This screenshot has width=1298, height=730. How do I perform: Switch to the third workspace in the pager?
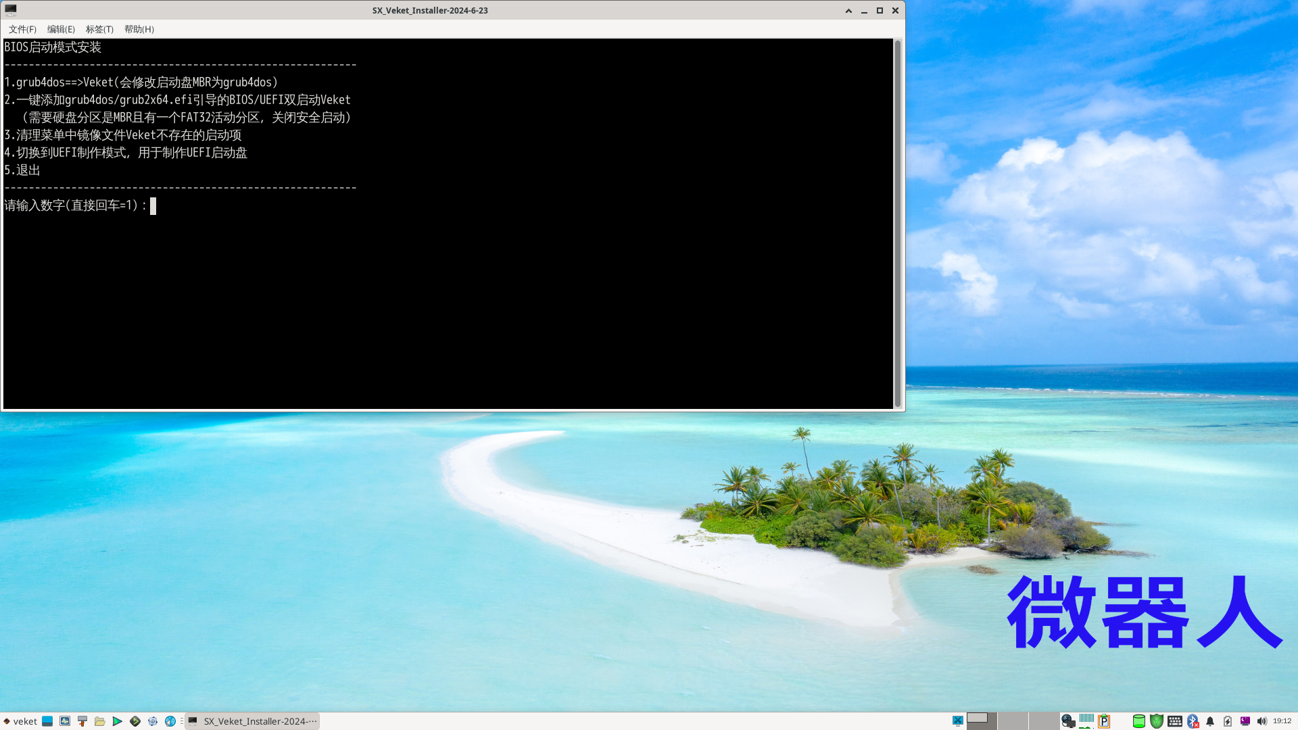tap(1044, 721)
